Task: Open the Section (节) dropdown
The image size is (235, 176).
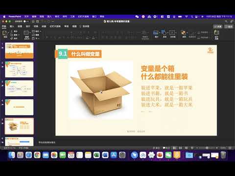Action: [36, 39]
